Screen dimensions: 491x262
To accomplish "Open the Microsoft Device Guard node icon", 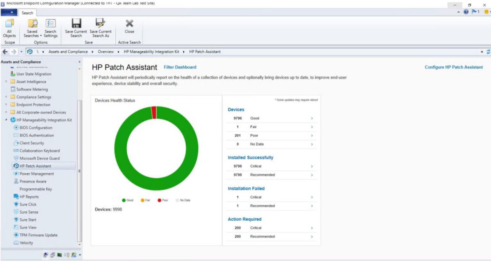I will click(16, 158).
